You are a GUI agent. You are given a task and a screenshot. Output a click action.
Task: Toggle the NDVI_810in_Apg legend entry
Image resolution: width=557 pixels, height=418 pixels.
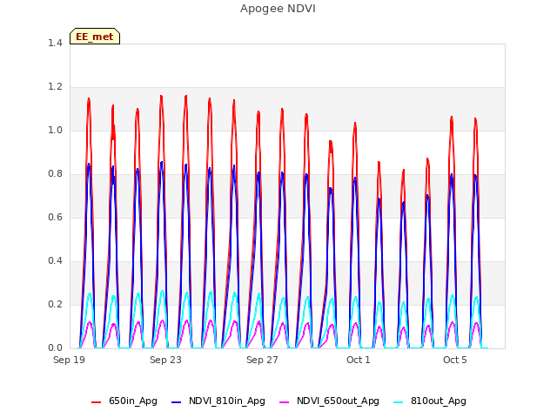coord(218,401)
